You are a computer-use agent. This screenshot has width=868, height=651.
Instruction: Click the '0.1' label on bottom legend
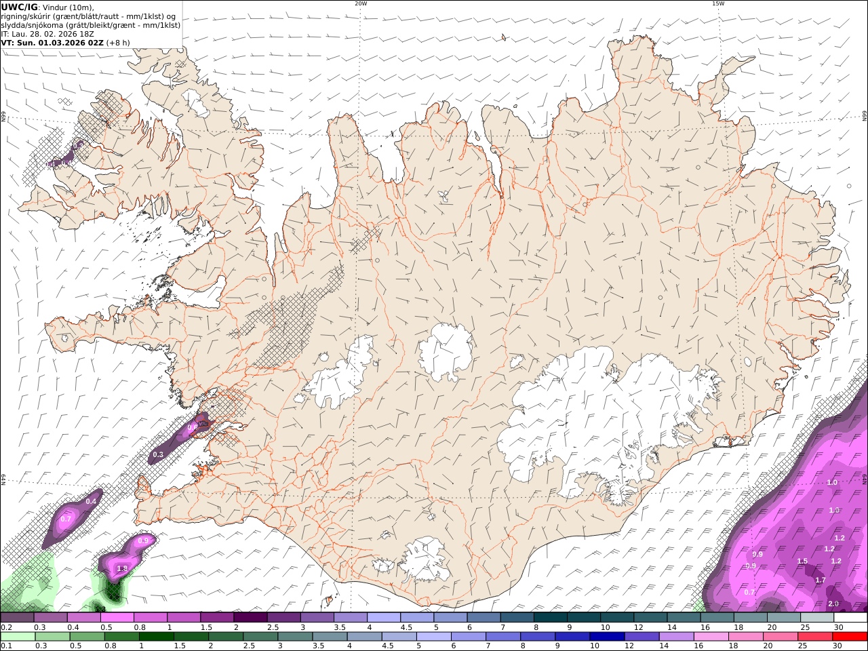point(5,646)
